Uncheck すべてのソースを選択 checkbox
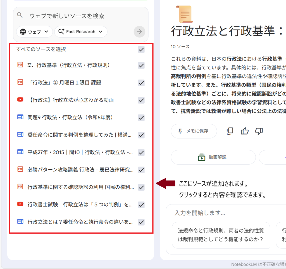 click(x=141, y=50)
